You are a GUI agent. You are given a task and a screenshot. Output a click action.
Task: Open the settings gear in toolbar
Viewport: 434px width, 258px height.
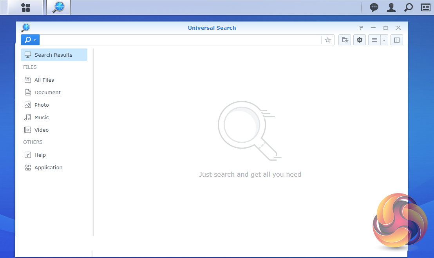tap(360, 40)
